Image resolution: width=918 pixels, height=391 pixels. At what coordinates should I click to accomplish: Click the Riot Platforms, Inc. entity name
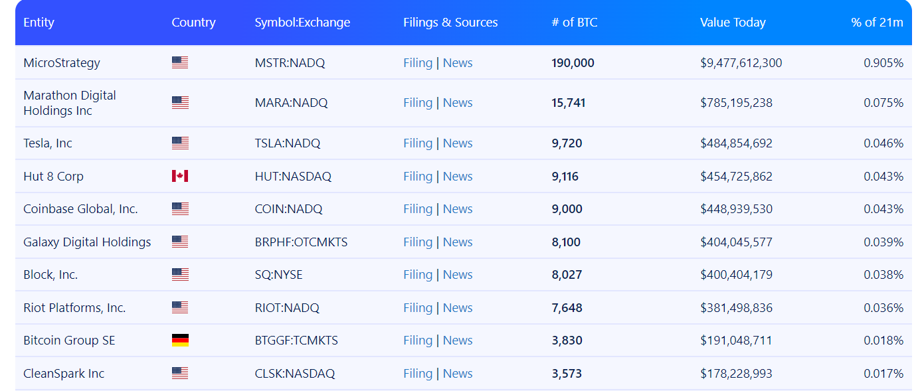click(x=74, y=308)
